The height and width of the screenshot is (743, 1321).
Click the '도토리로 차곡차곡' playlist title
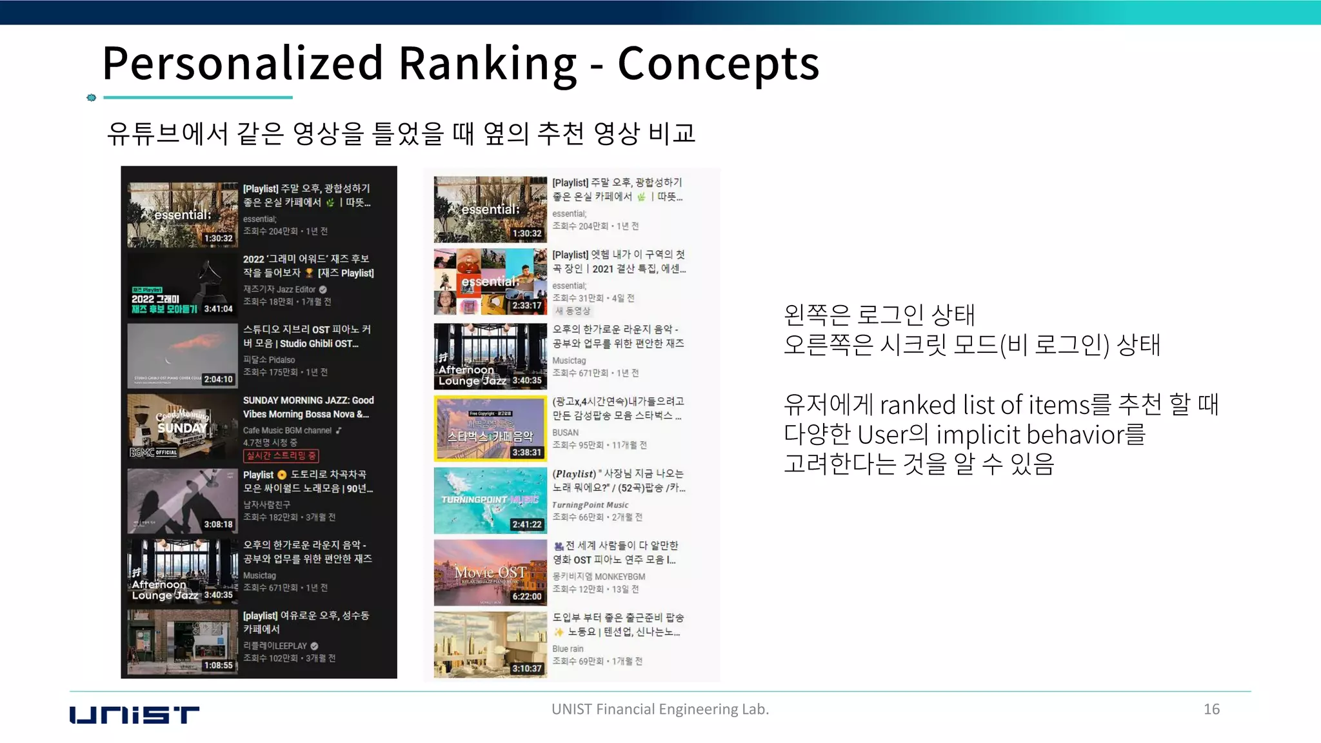(x=308, y=481)
